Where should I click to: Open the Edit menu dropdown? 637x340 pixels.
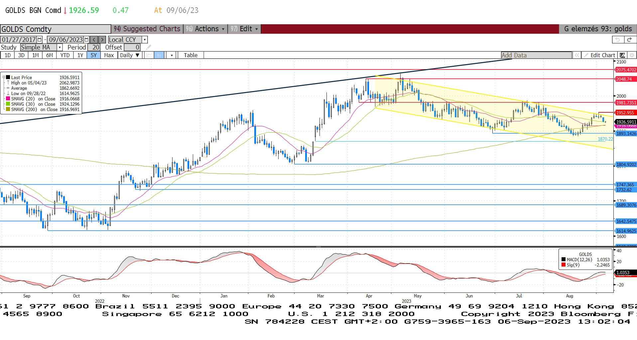point(245,29)
